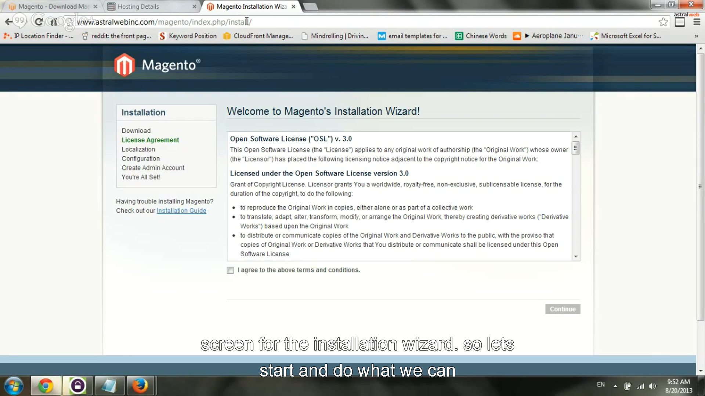Open the Chinese Words bookmark
Viewport: 705px width, 396px height.
481,36
